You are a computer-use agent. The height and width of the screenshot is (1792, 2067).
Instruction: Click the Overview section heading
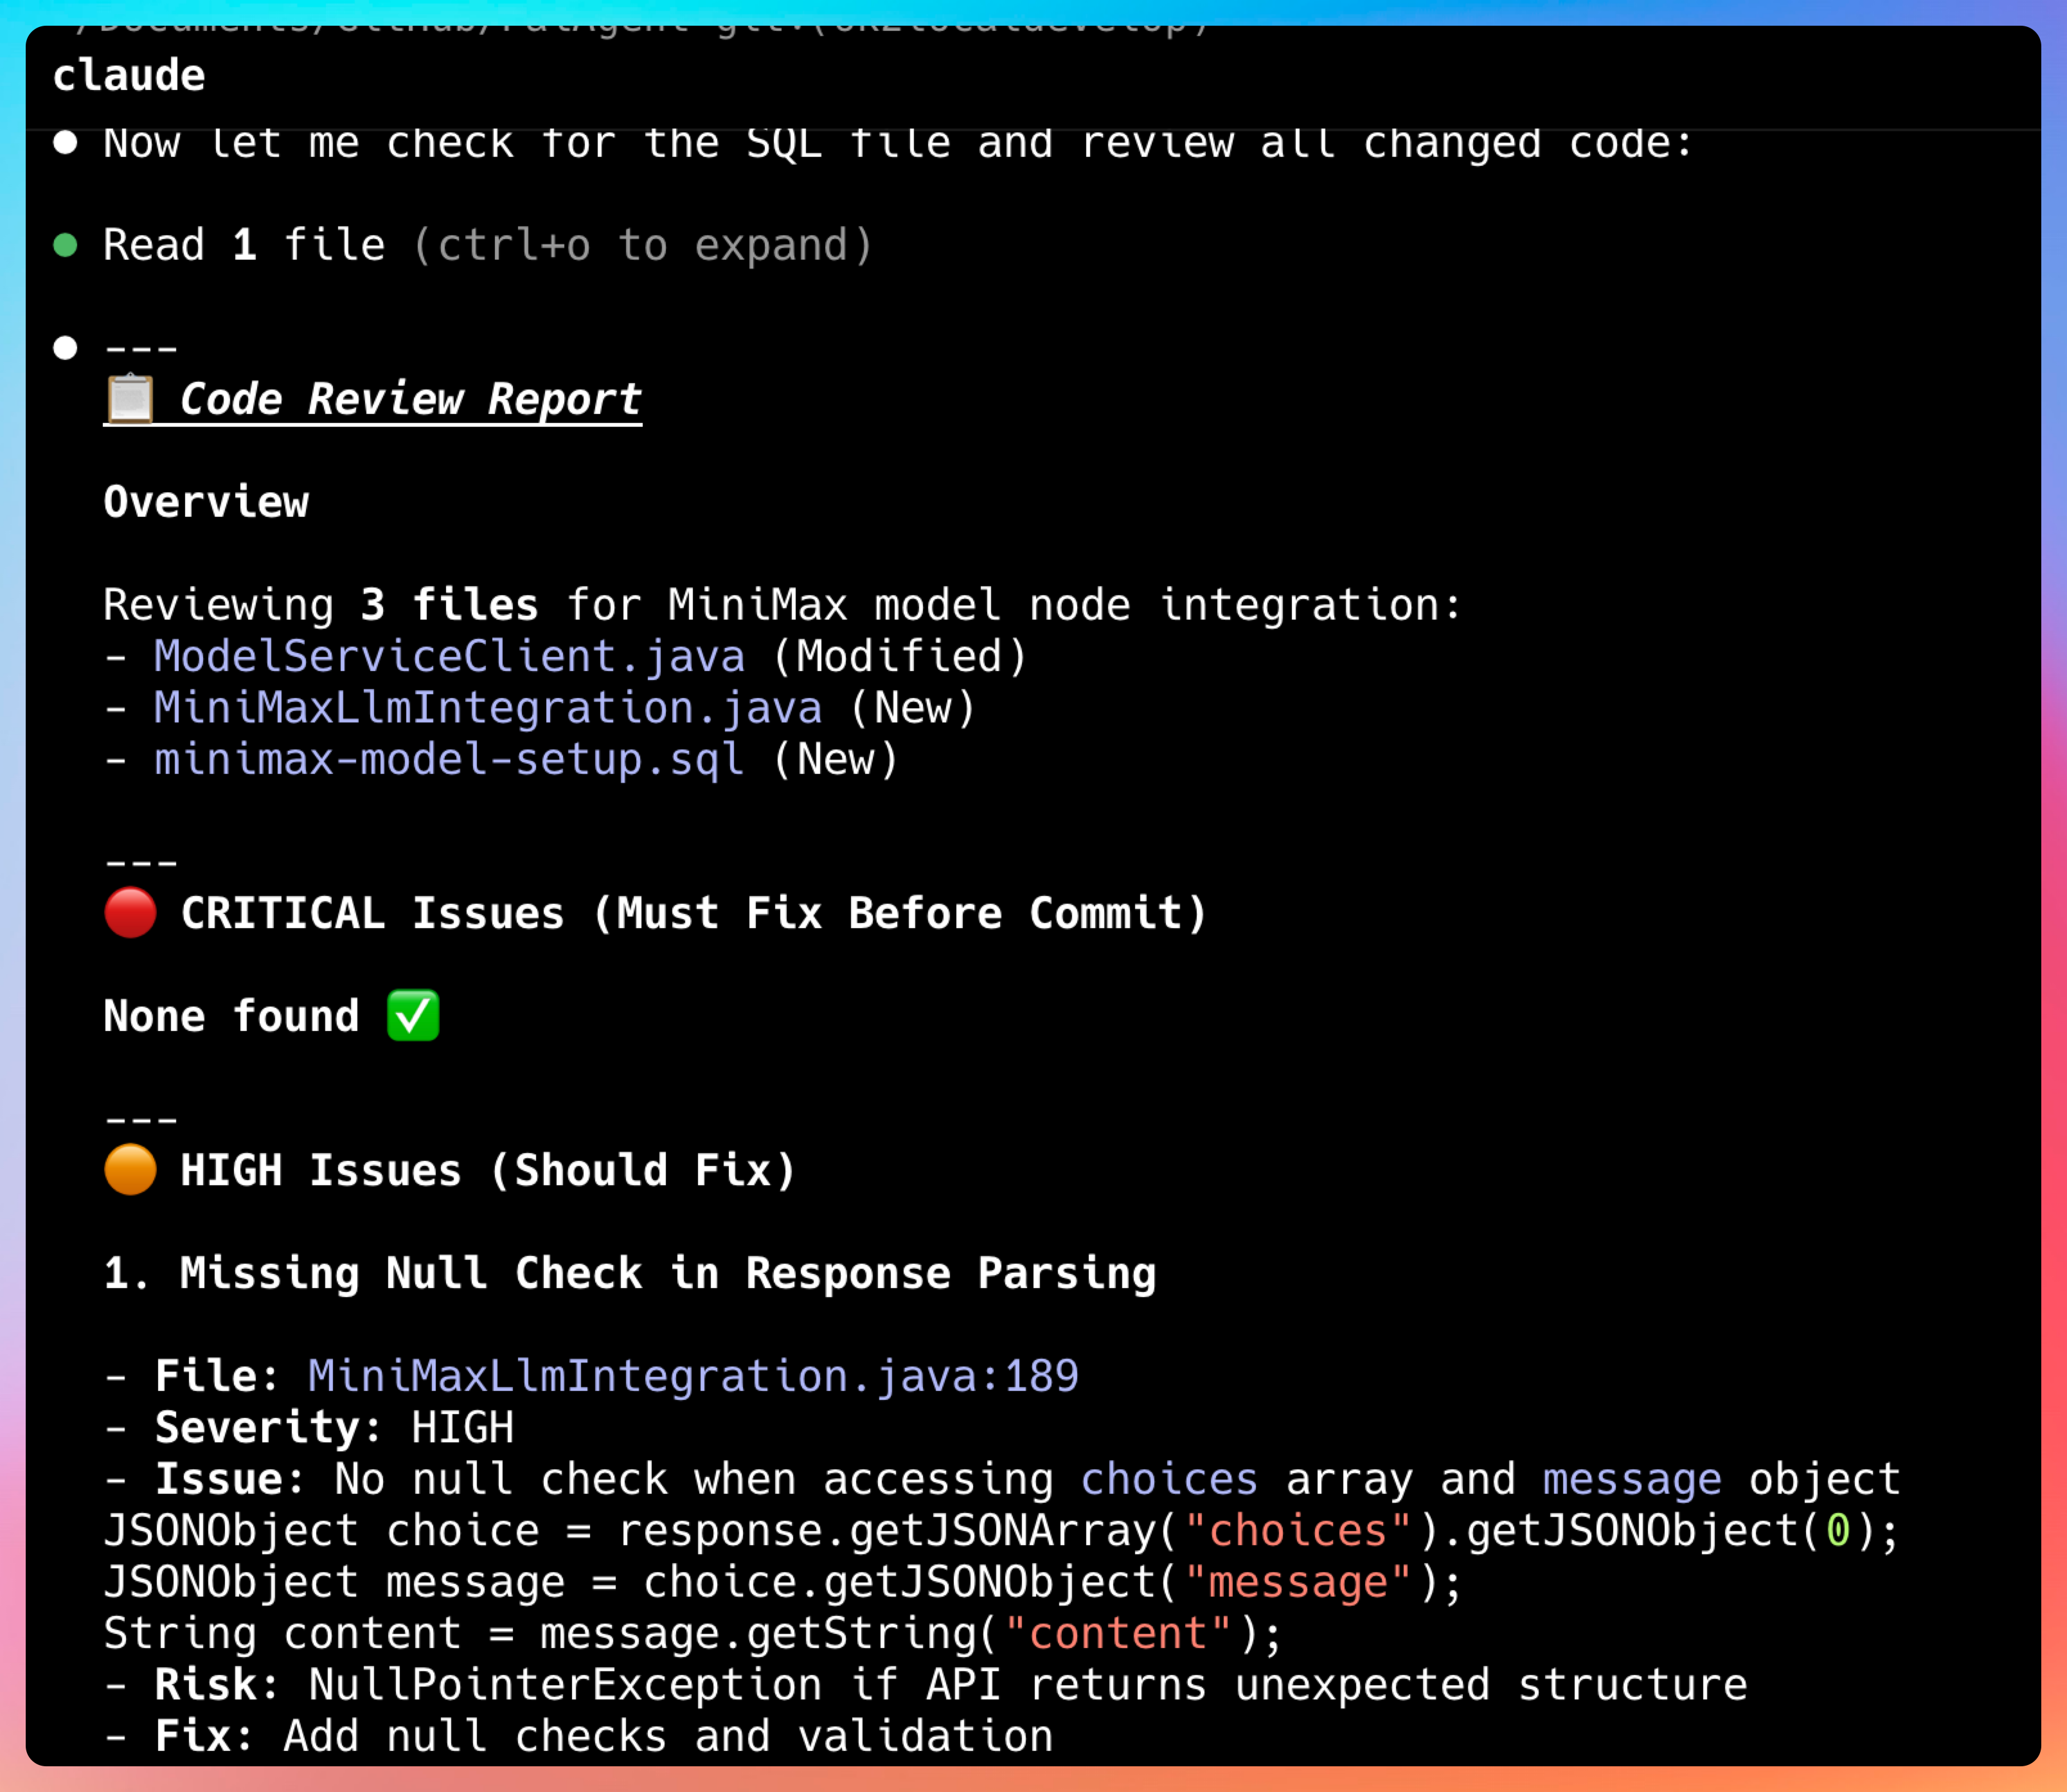coord(206,502)
